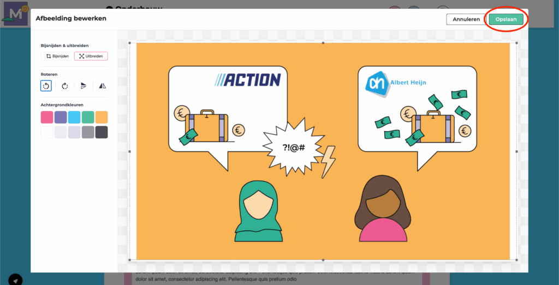Click the left-middle resize handle
Viewport: 559px width, 285px height.
pos(130,151)
